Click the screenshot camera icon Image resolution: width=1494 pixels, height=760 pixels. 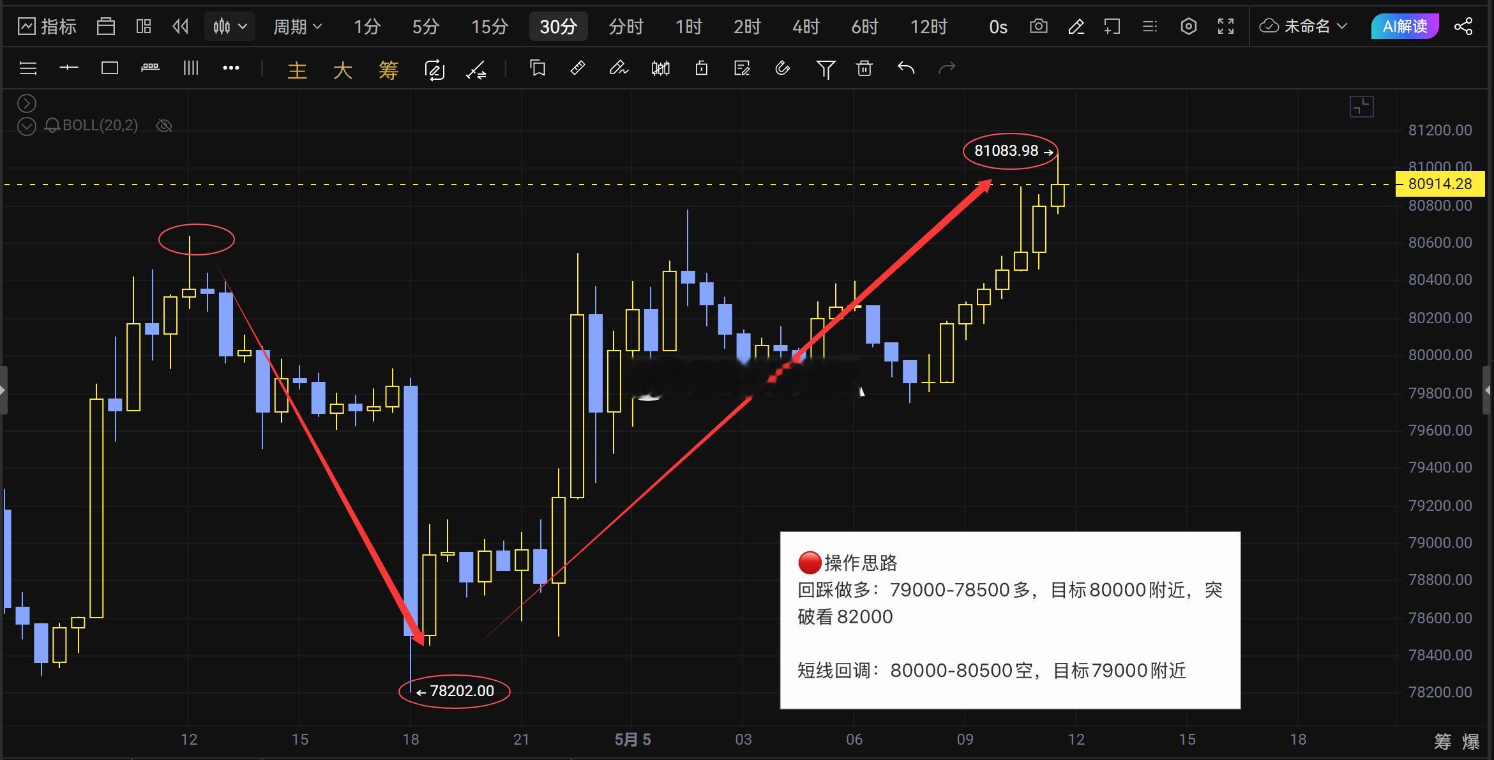click(x=1039, y=26)
